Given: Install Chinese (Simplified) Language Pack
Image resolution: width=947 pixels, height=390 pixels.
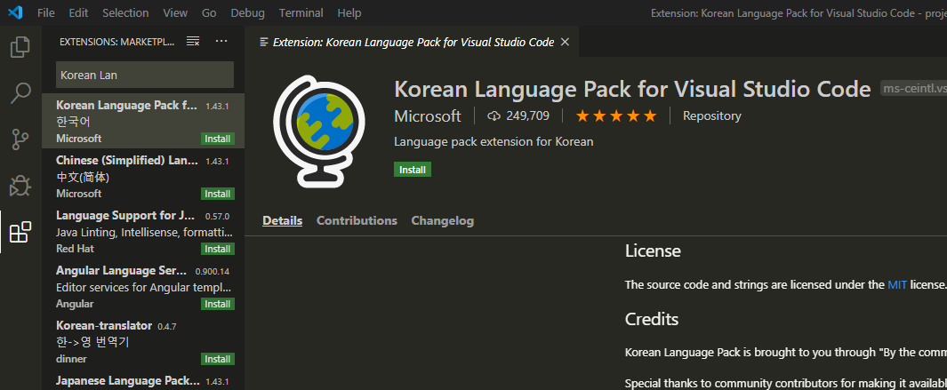Looking at the screenshot, I should pos(218,194).
